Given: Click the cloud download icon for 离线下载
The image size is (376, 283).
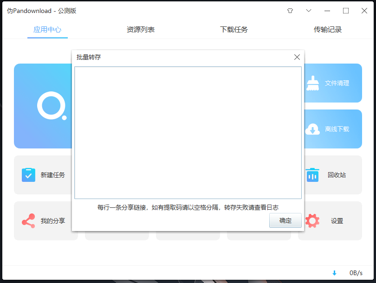Looking at the screenshot, I should coord(312,129).
